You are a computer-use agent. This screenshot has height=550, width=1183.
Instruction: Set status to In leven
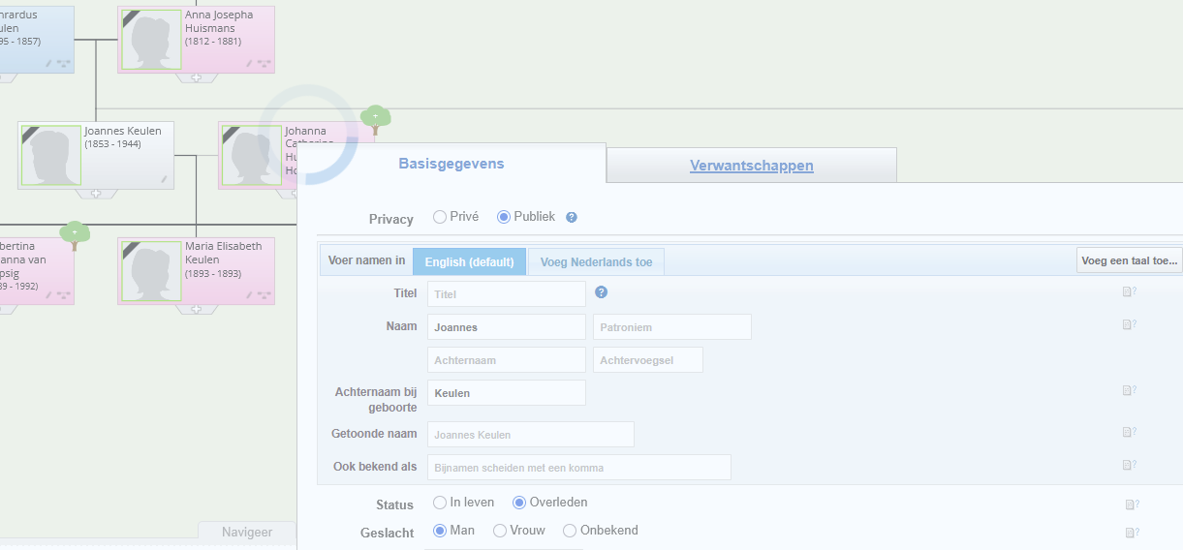tap(440, 503)
